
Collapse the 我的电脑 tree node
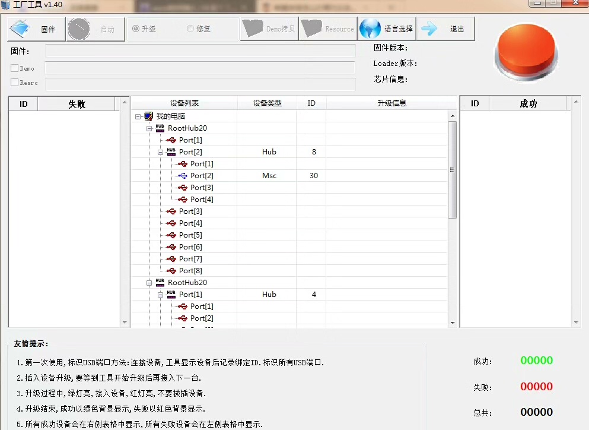point(138,116)
